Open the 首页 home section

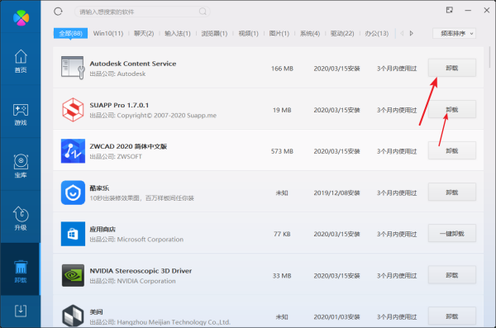click(x=21, y=61)
